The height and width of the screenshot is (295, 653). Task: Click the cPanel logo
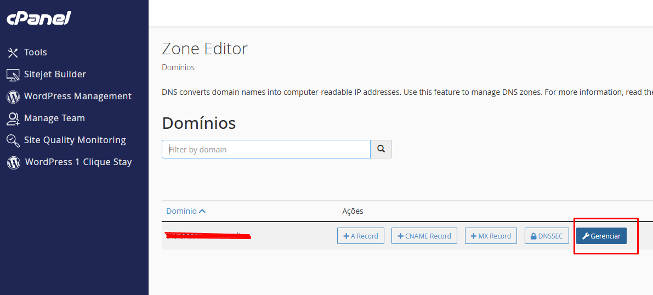[x=39, y=18]
